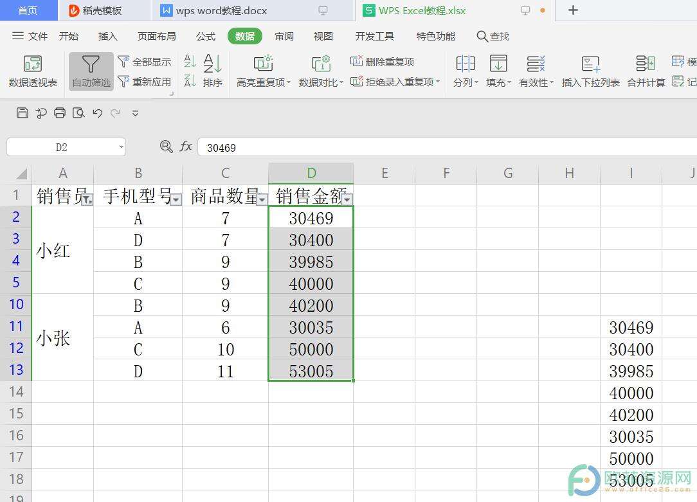Toggle the 自动筛选 auto filter button

(91, 71)
